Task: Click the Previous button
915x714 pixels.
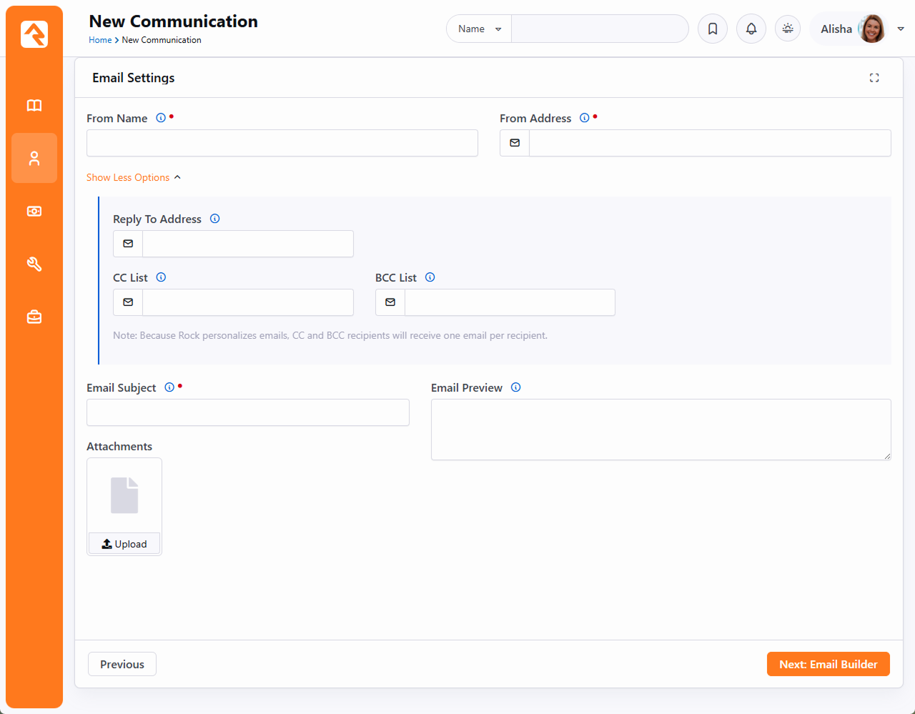Action: point(122,664)
